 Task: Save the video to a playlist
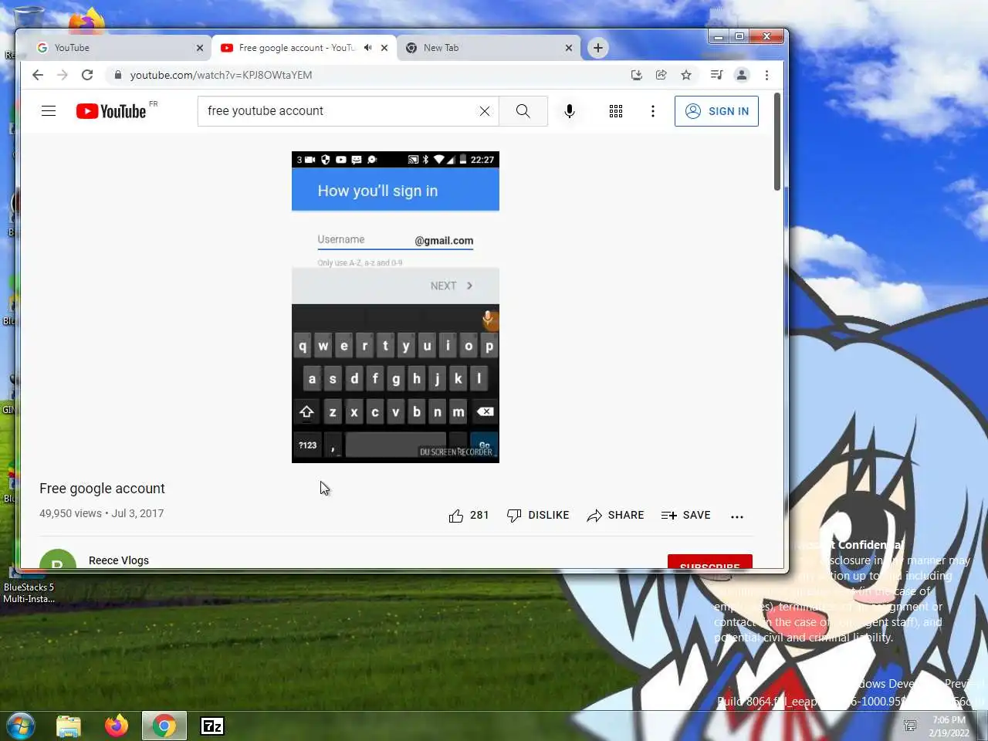point(685,516)
